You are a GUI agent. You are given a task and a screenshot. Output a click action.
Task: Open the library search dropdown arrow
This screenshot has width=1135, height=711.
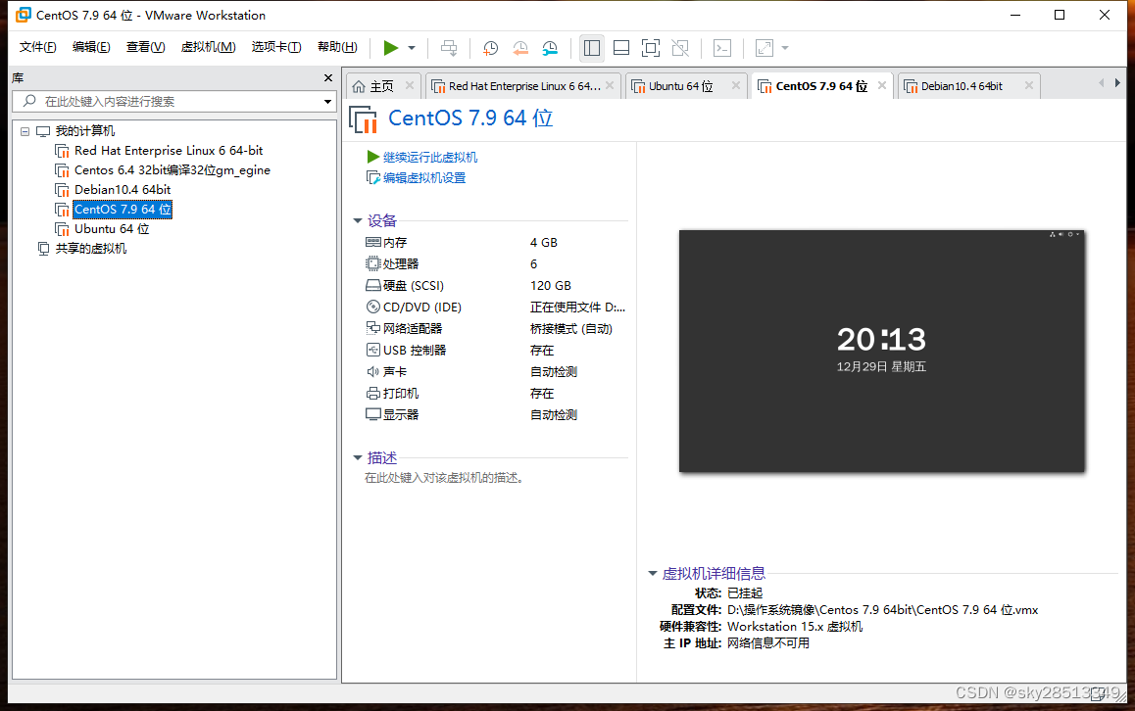point(328,101)
